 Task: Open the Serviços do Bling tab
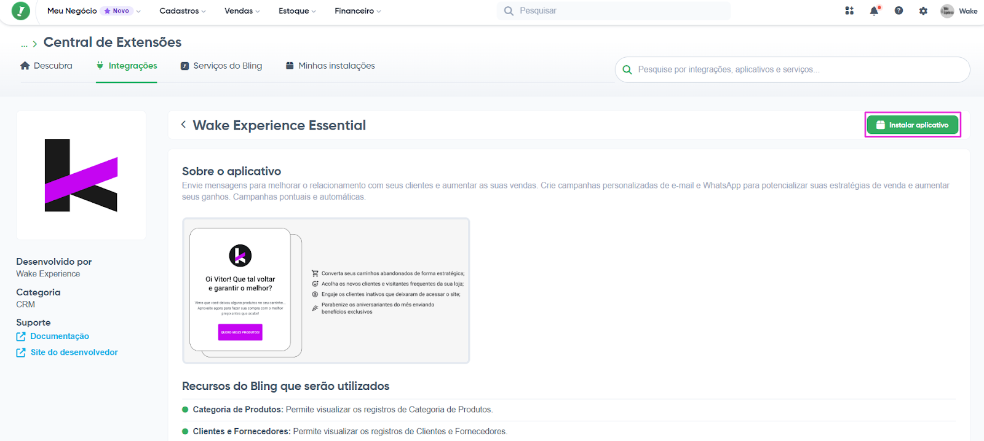[x=221, y=66]
